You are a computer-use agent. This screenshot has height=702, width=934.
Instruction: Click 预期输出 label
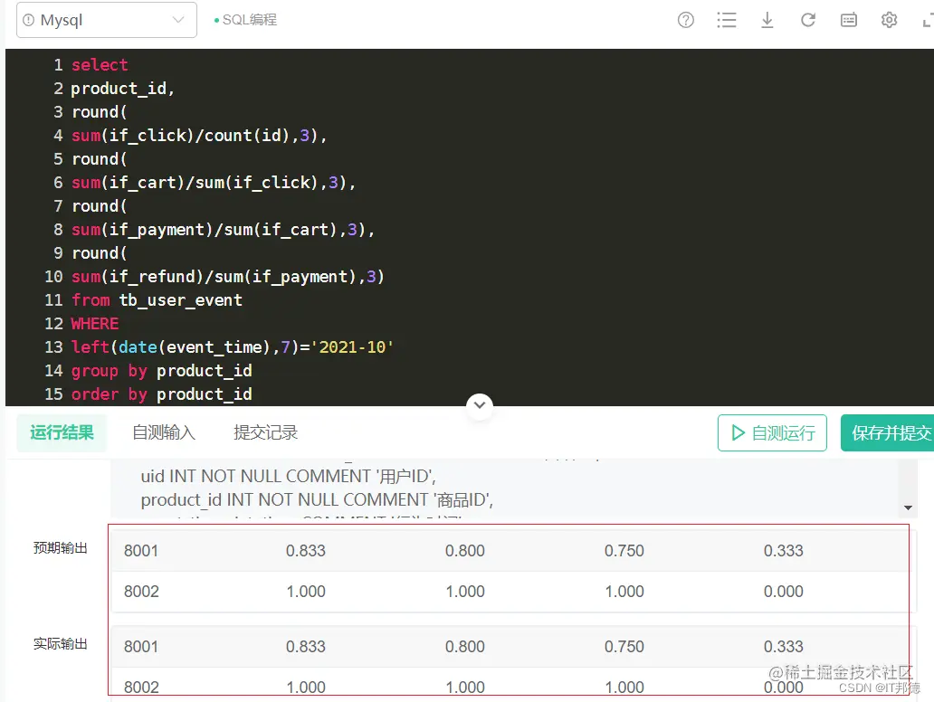pyautogui.click(x=60, y=548)
